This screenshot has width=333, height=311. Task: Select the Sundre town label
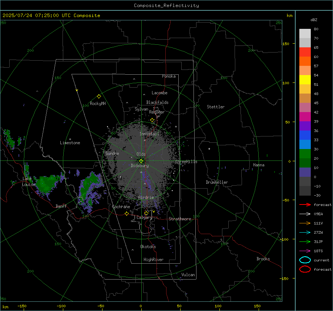pyautogui.click(x=112, y=153)
